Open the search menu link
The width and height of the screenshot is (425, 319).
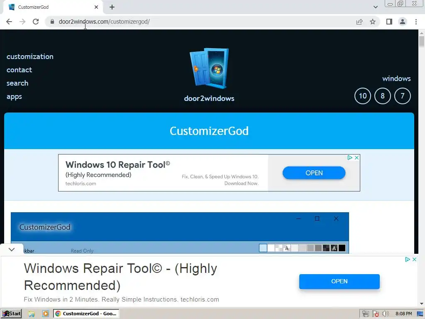17,83
